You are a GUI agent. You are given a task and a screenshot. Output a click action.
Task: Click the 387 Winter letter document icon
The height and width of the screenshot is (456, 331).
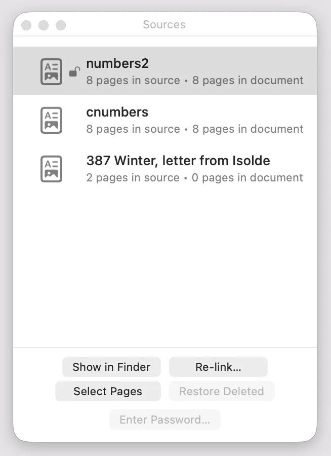tap(51, 169)
